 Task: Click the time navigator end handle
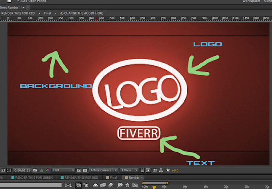point(167,183)
